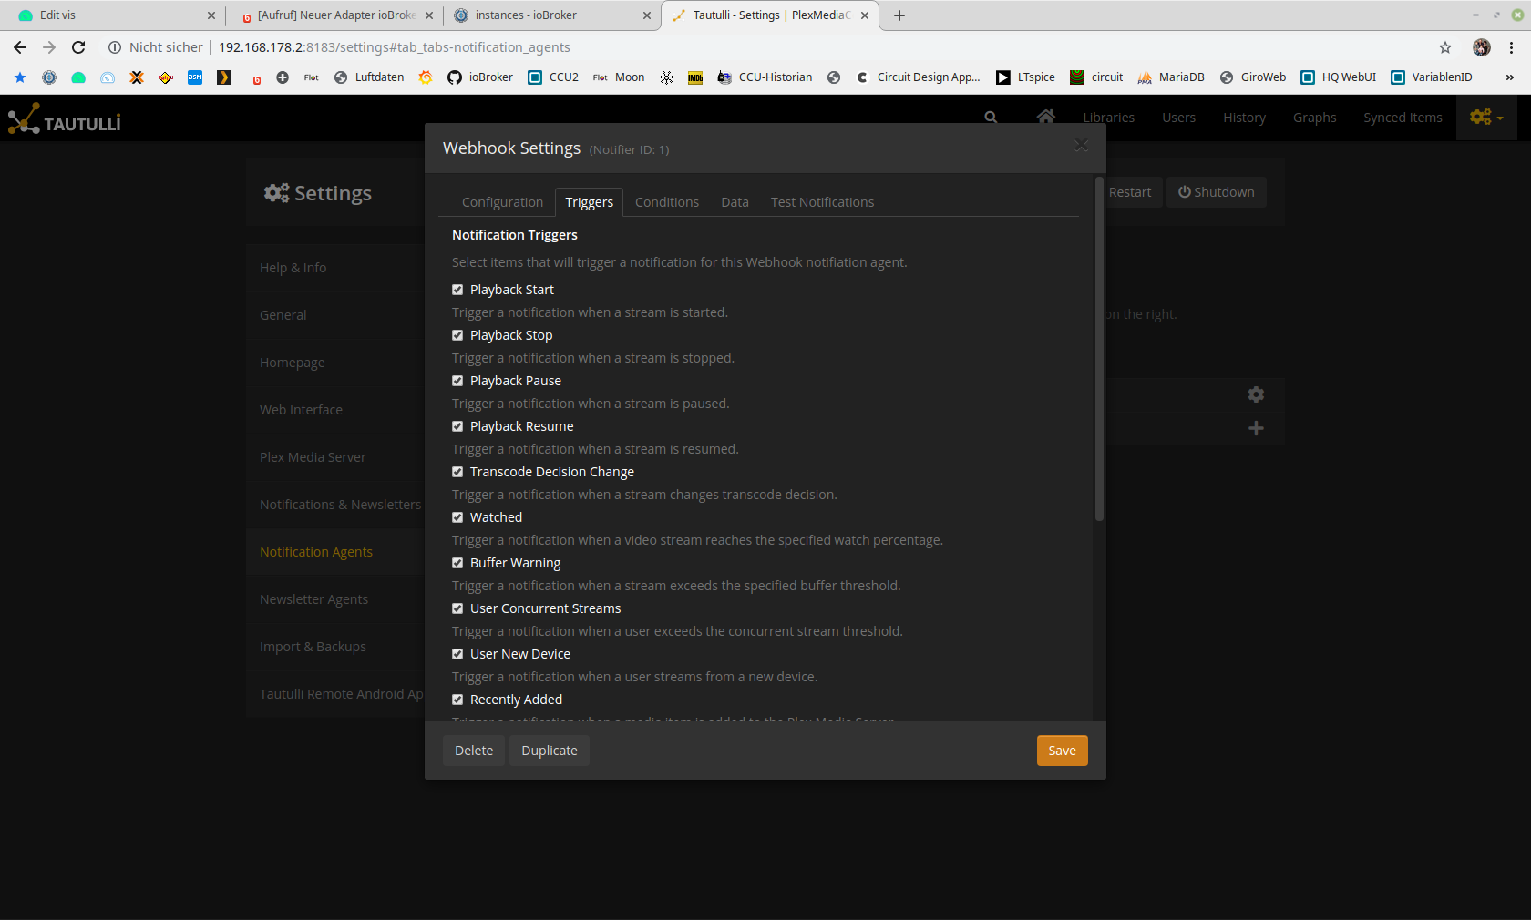
Task: Click the browser address bar URL
Action: 394,47
